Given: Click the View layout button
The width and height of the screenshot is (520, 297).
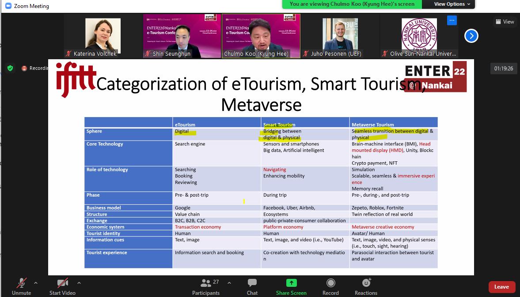Looking at the screenshot, I should click(x=505, y=22).
